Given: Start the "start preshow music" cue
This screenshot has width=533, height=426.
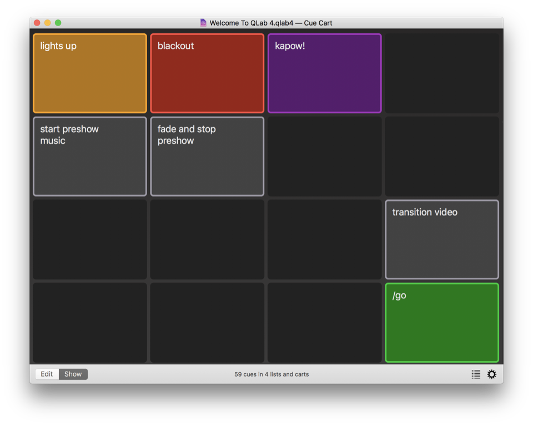Looking at the screenshot, I should coord(90,156).
